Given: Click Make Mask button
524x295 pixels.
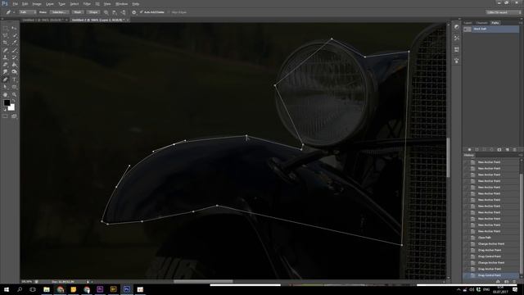Looking at the screenshot, I should [x=78, y=12].
